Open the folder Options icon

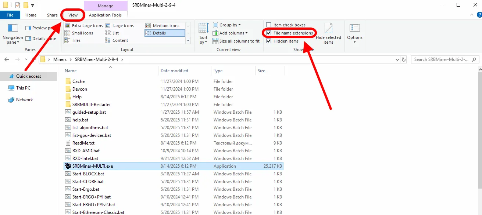354,29
